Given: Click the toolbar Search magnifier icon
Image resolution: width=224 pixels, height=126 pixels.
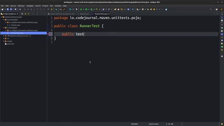Looking at the screenshot, I should pos(122,9).
